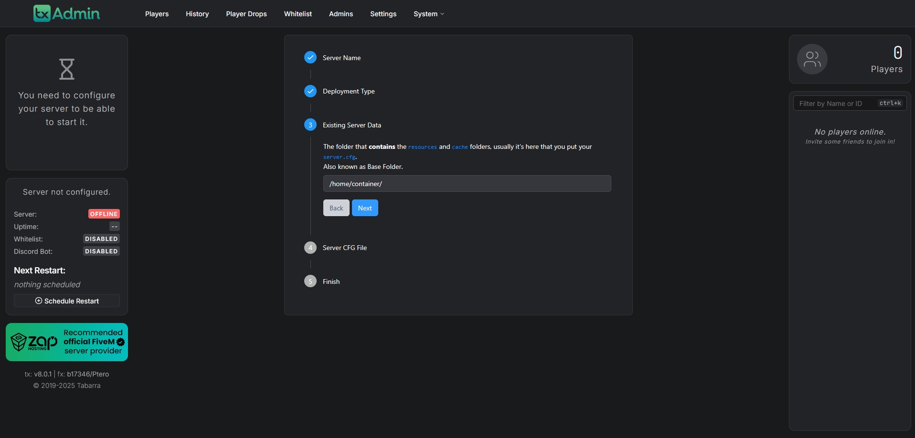915x438 pixels.
Task: Open Player Drops page
Action: 246,14
